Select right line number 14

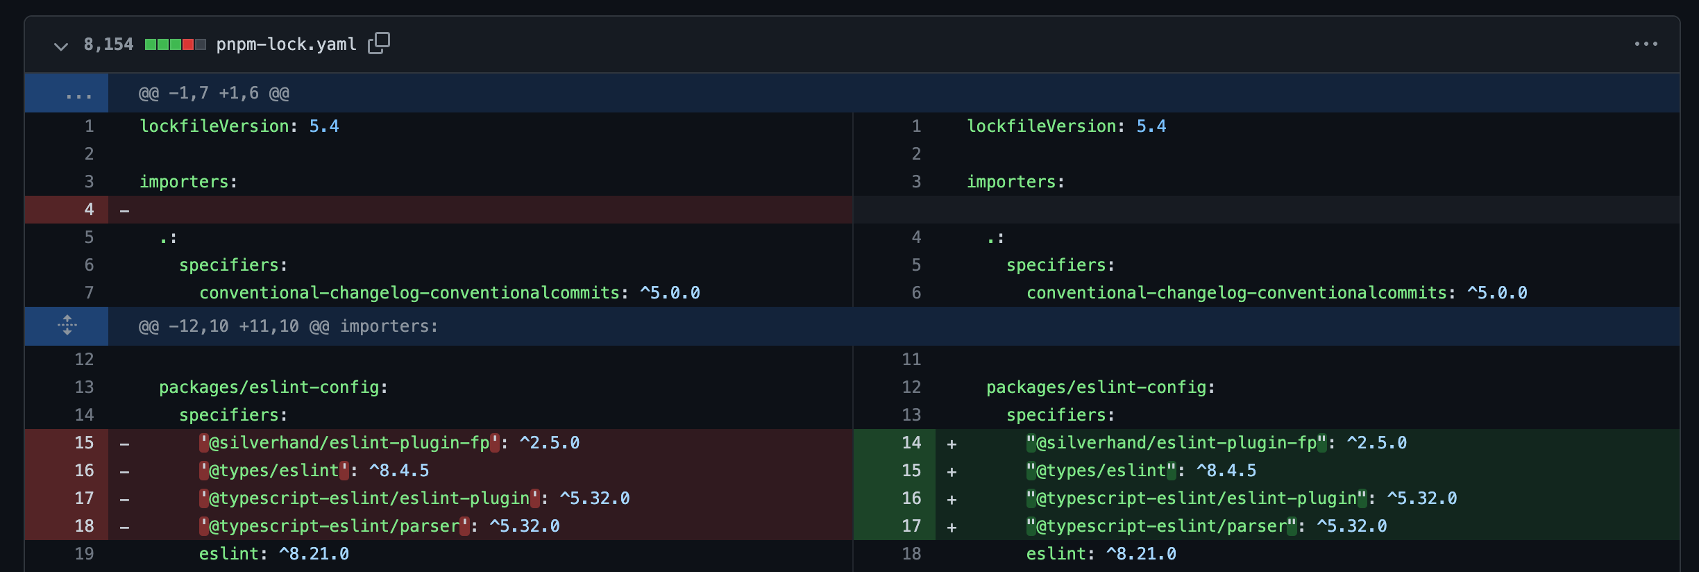[x=895, y=443]
